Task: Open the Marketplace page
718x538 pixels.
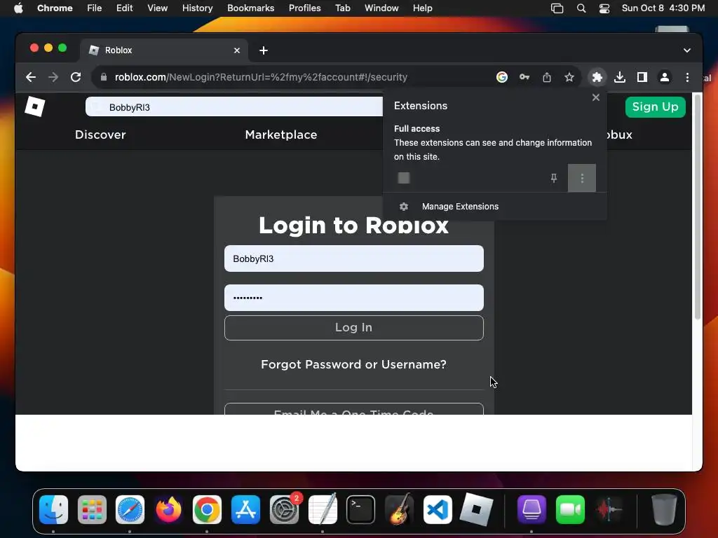Action: 281,134
